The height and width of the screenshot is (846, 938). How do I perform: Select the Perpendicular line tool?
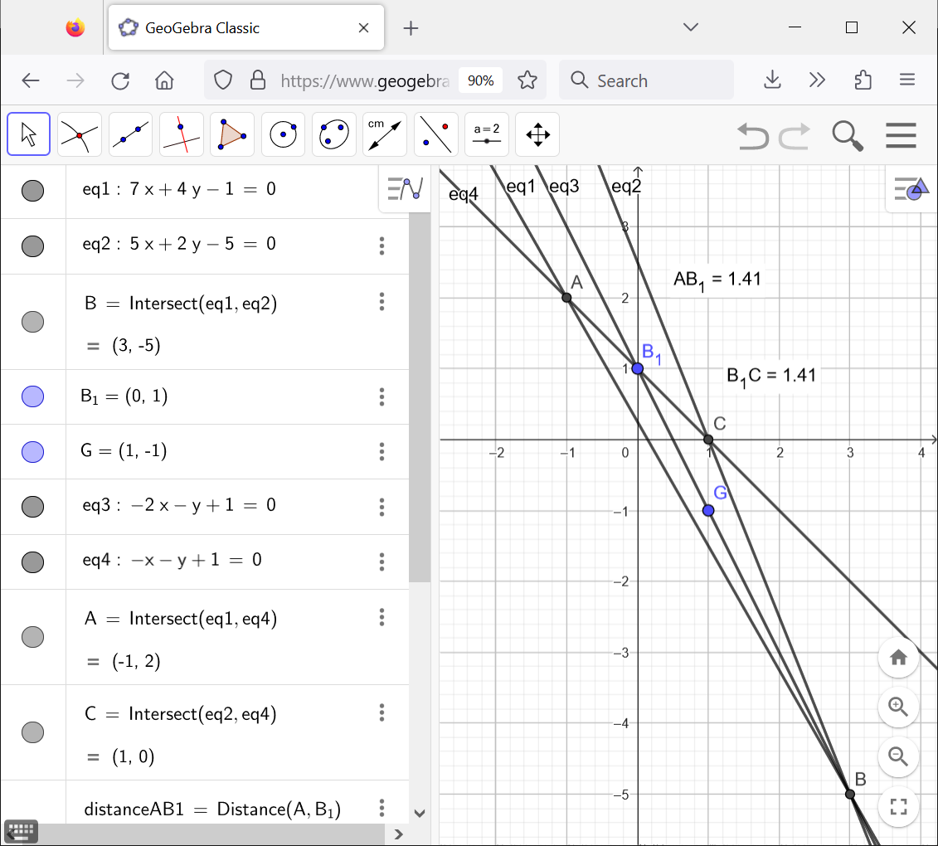coord(182,134)
